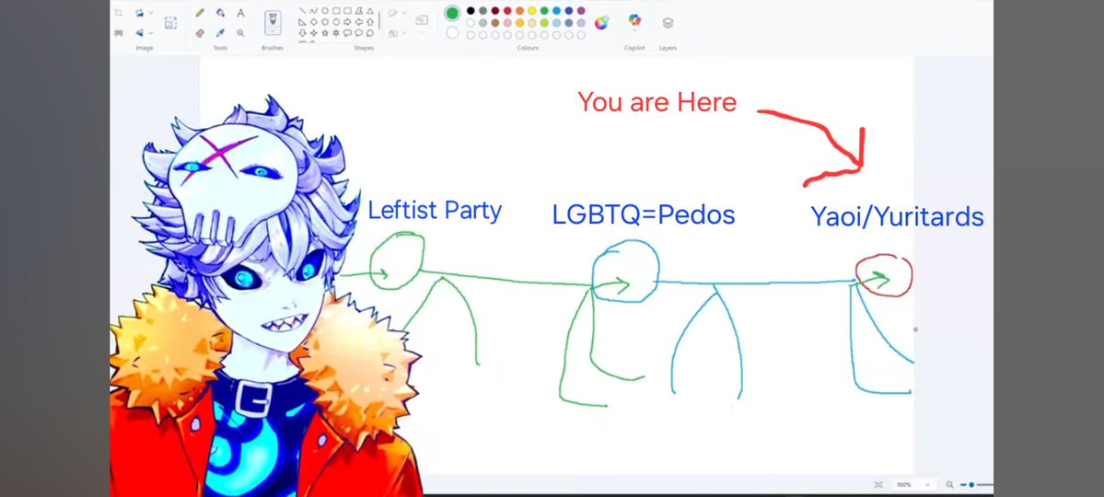Choose the brown colour swatch
1104x497 pixels.
point(495,23)
